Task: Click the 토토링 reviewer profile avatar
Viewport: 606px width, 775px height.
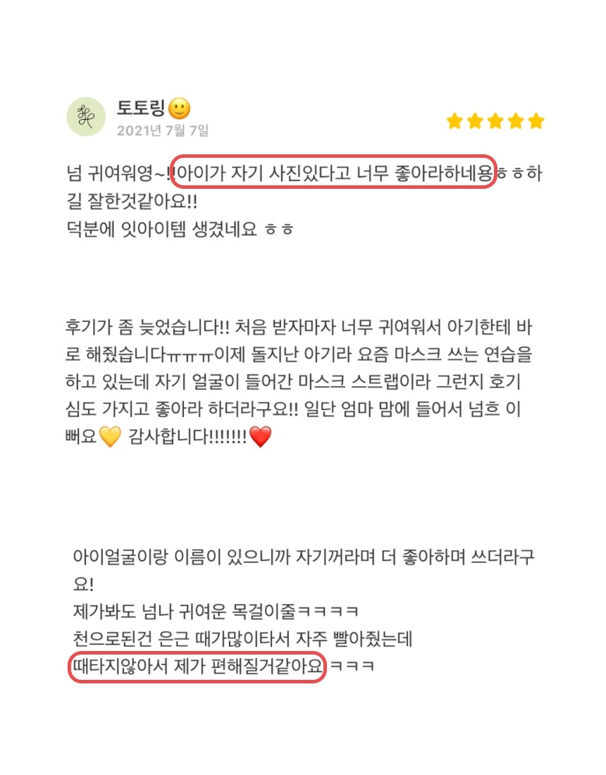Action: pyautogui.click(x=86, y=117)
